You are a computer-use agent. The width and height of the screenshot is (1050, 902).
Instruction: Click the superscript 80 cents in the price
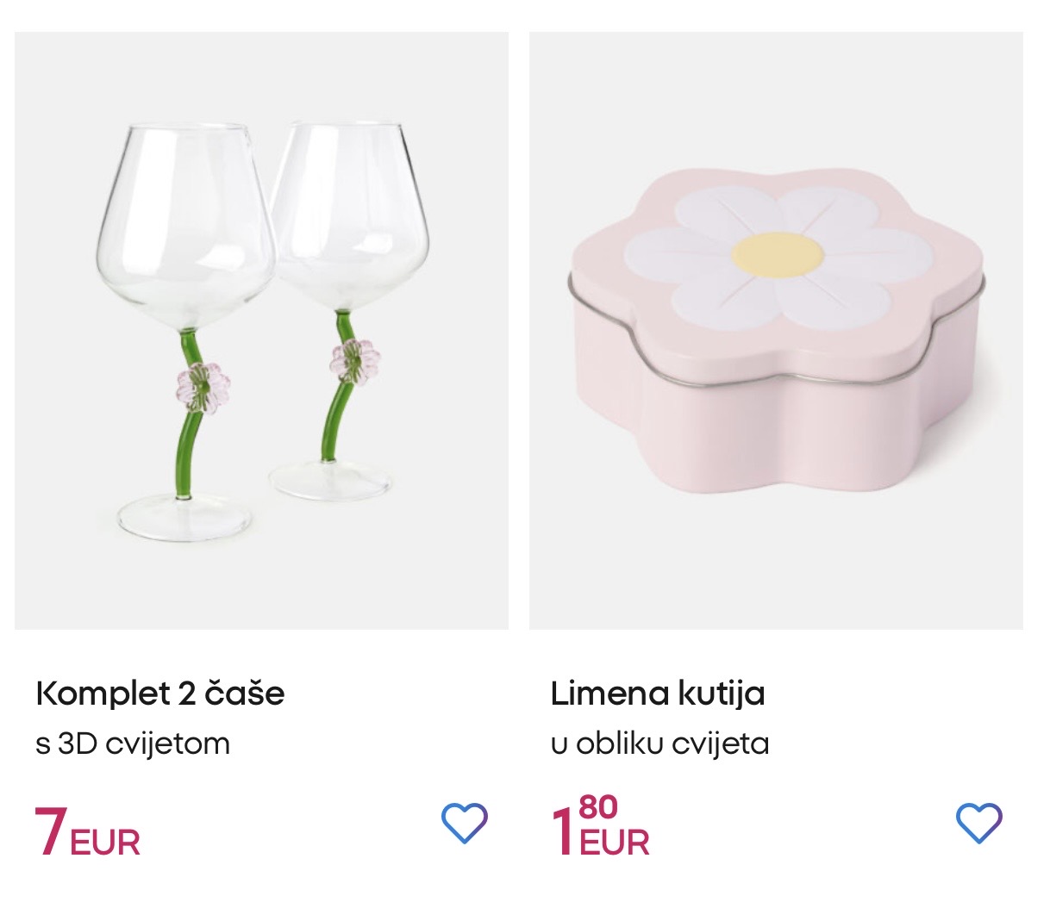(x=598, y=808)
